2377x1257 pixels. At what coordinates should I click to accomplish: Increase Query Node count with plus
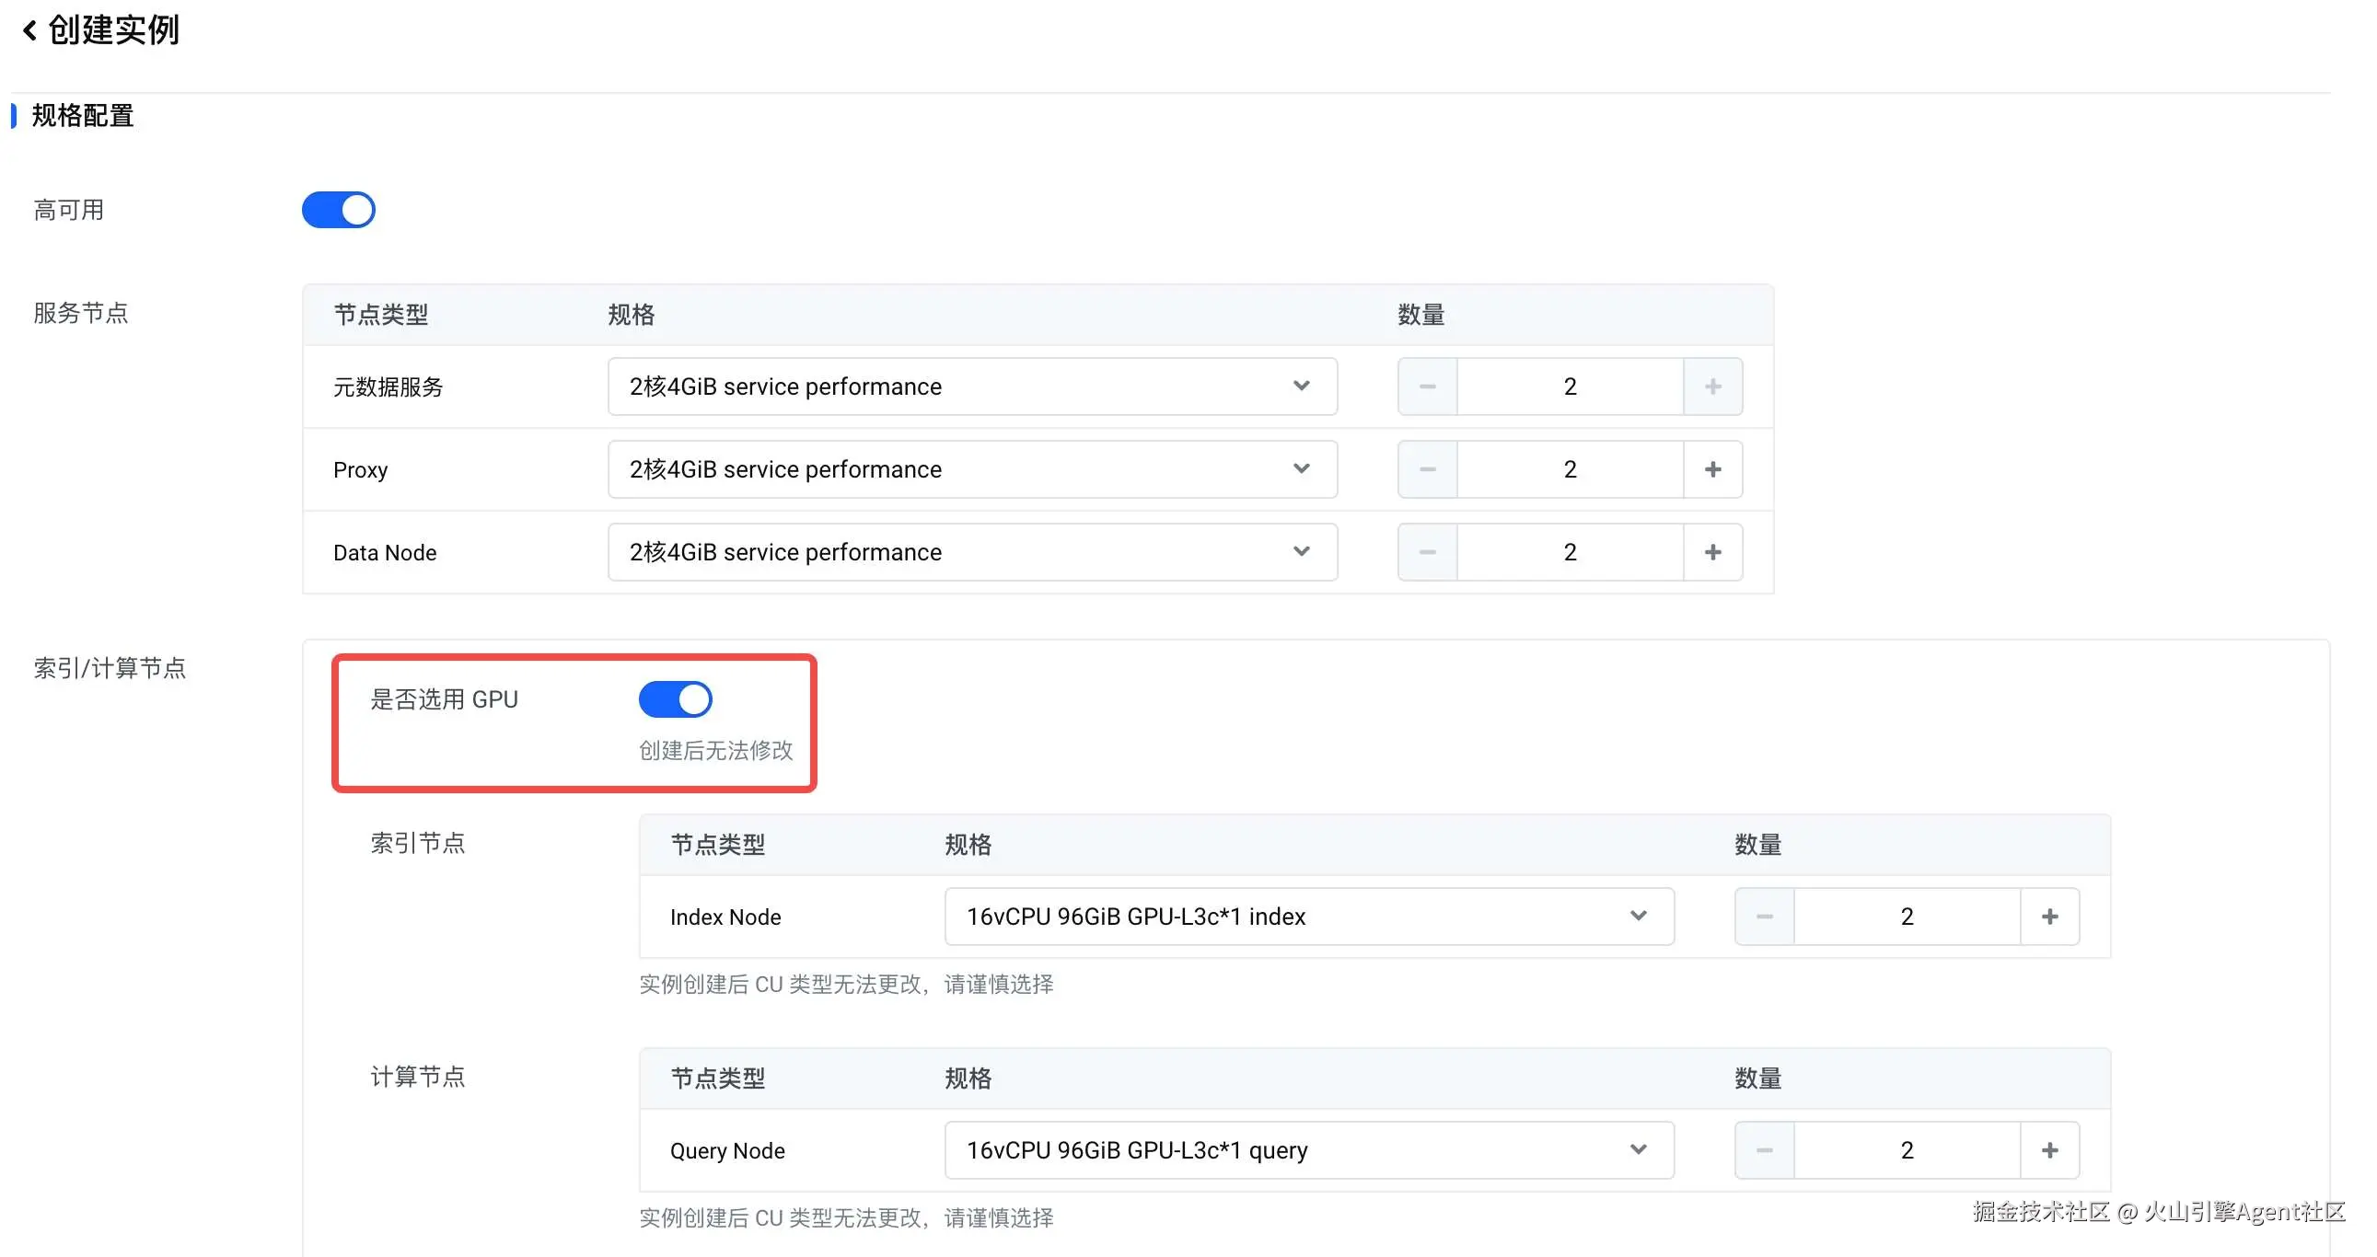click(2049, 1150)
